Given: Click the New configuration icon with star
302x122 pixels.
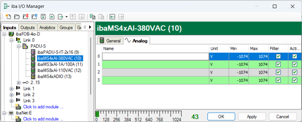Looking at the screenshot, I should (x=8, y=17).
